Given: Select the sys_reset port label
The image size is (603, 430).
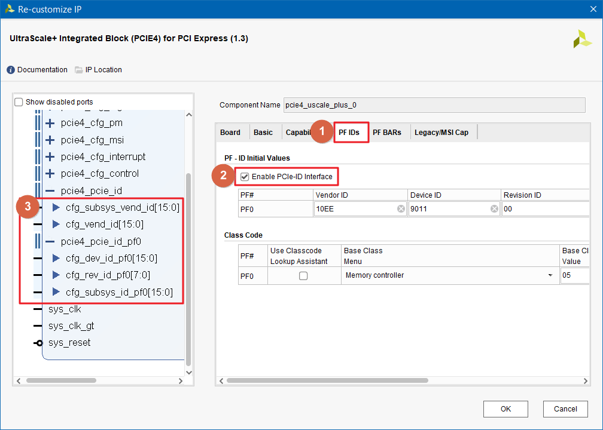Looking at the screenshot, I should [x=69, y=342].
